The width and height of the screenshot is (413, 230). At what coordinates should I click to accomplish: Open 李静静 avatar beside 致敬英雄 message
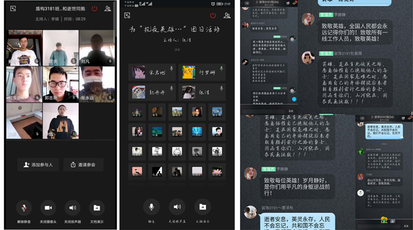click(309, 20)
